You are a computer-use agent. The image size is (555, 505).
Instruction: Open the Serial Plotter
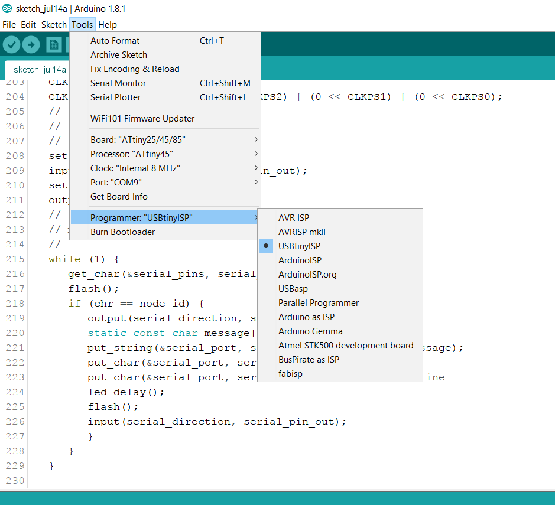pos(165,97)
